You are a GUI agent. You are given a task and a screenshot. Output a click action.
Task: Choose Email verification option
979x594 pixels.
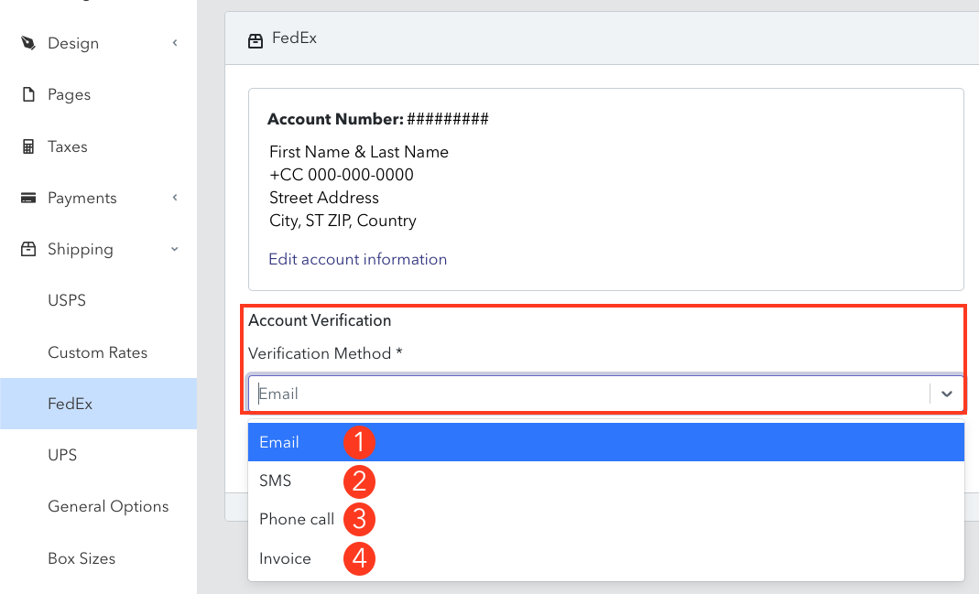pyautogui.click(x=605, y=442)
